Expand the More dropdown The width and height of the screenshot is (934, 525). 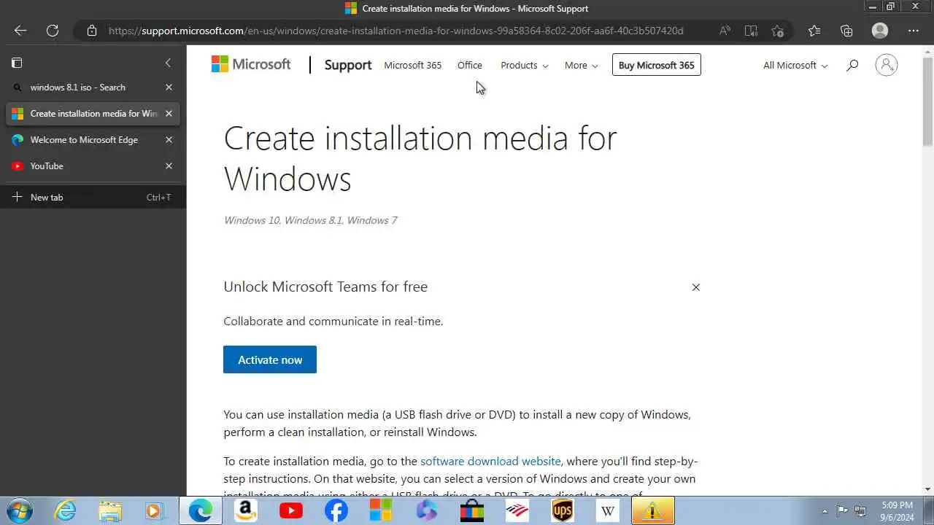tap(581, 65)
